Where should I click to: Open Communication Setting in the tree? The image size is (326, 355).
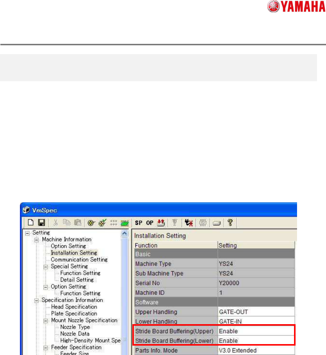pos(79,260)
